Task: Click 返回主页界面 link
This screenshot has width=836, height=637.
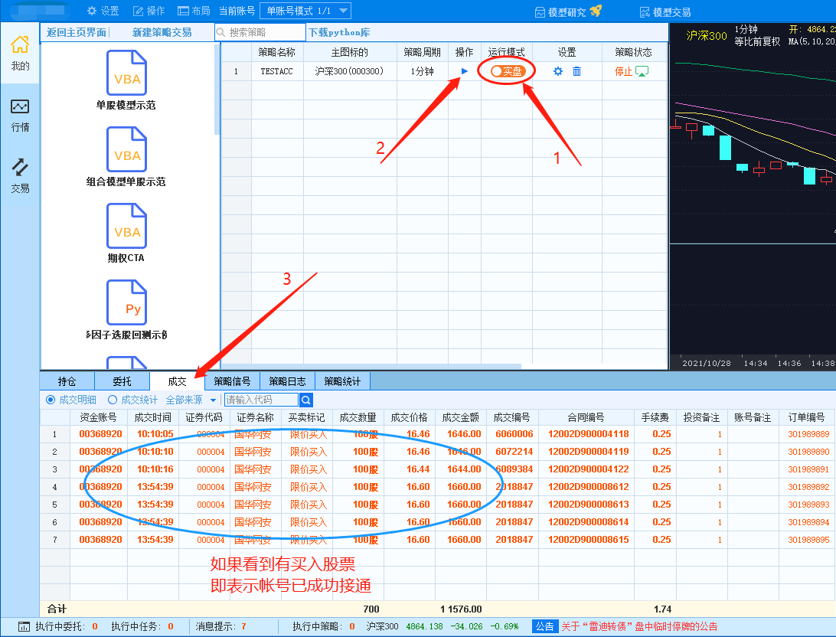Action: 77,32
